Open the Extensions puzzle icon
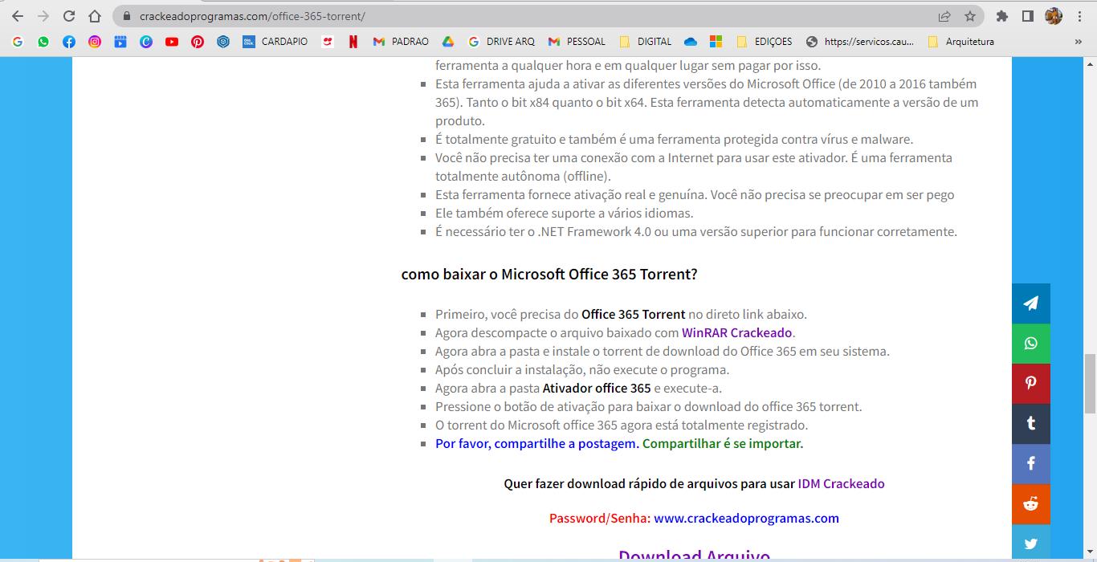The width and height of the screenshot is (1097, 562). (1001, 16)
